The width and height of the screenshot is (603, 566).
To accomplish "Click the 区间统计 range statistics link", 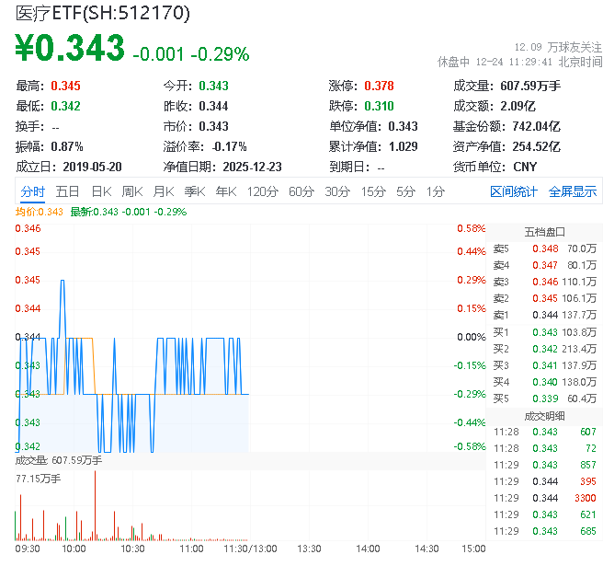I will click(513, 191).
